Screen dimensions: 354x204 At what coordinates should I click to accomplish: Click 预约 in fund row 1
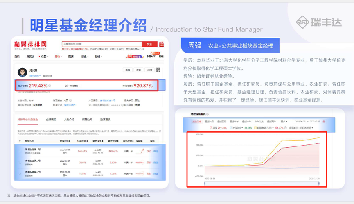point(149,151)
